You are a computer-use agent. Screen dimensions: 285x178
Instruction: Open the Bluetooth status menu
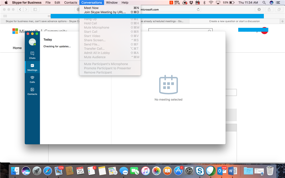204,3
